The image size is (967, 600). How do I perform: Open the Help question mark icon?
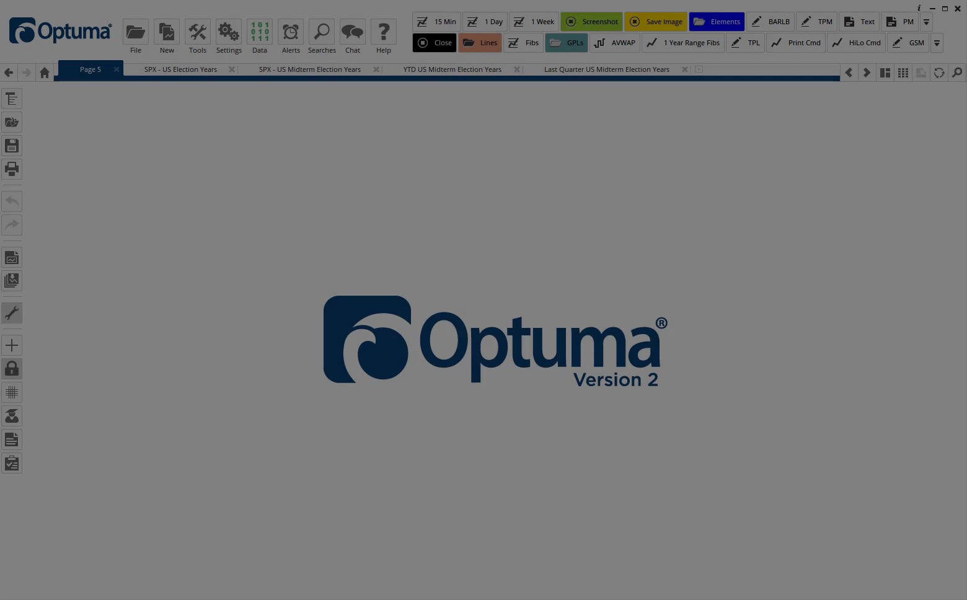click(384, 32)
